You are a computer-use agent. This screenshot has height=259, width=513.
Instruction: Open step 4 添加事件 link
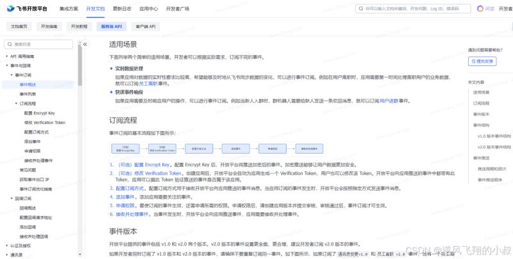point(125,197)
